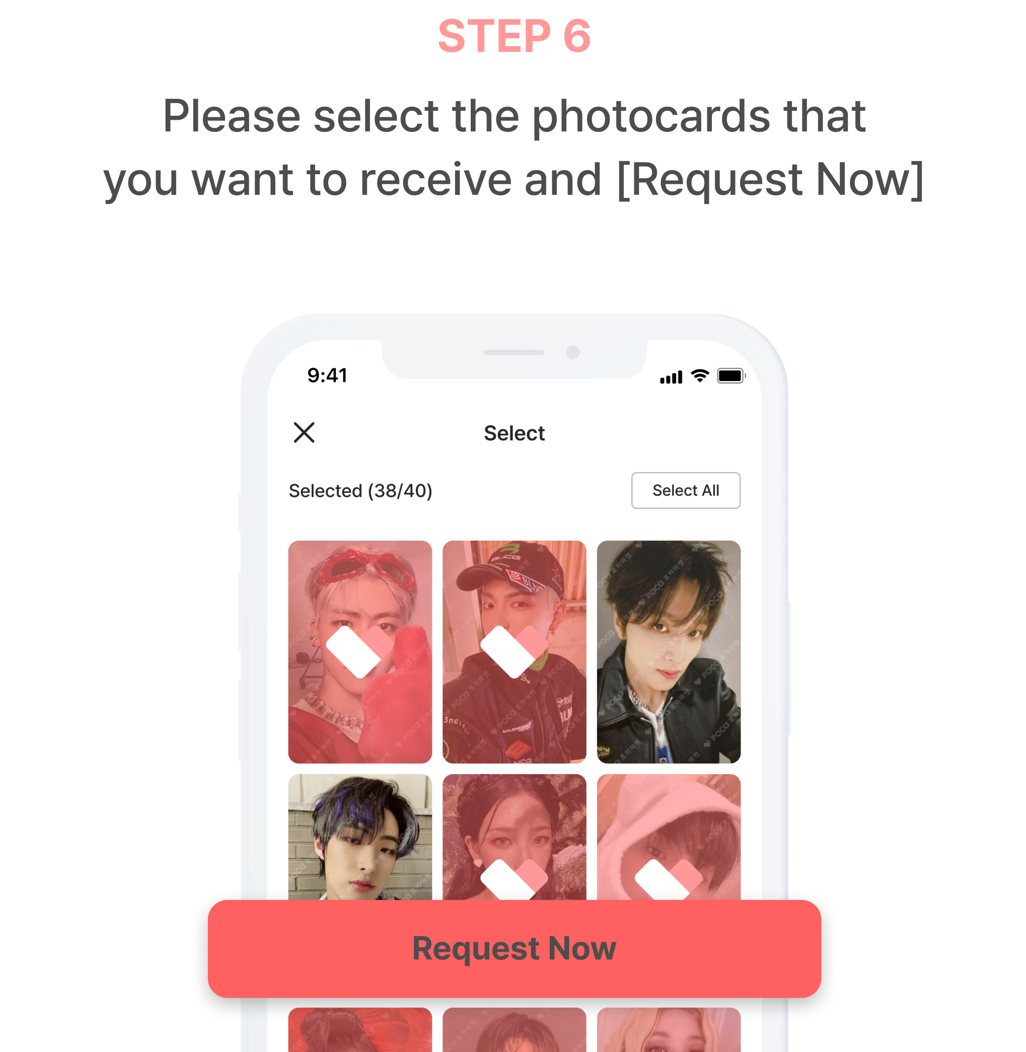Open the Select screen header menu
Viewport: 1026px width, 1052px height.
[x=513, y=433]
